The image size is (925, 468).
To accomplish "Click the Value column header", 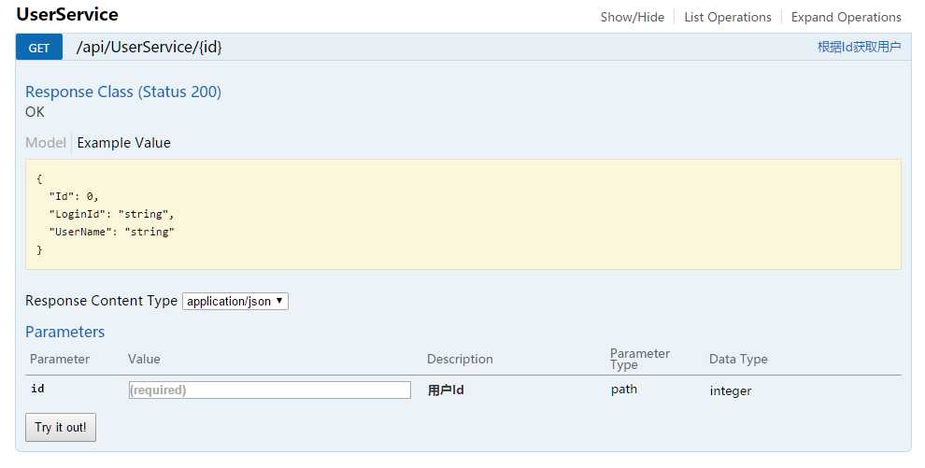I will pos(144,359).
